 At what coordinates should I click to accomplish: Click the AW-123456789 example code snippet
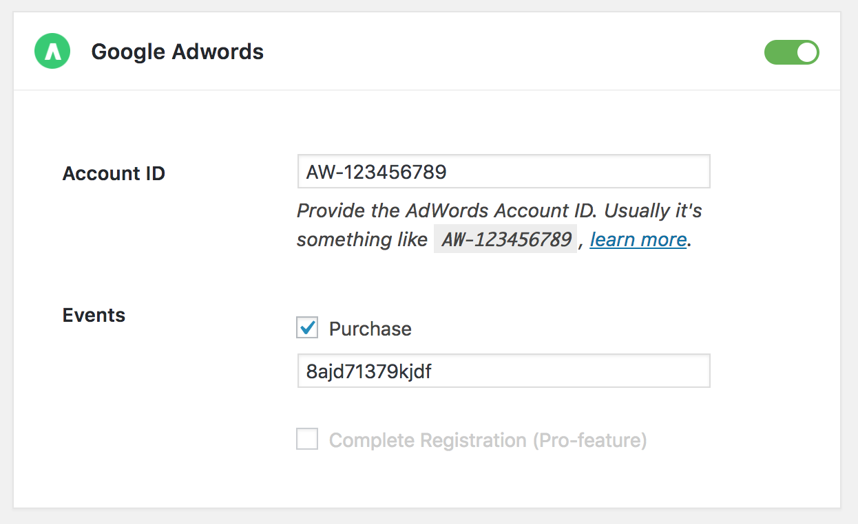(x=505, y=239)
